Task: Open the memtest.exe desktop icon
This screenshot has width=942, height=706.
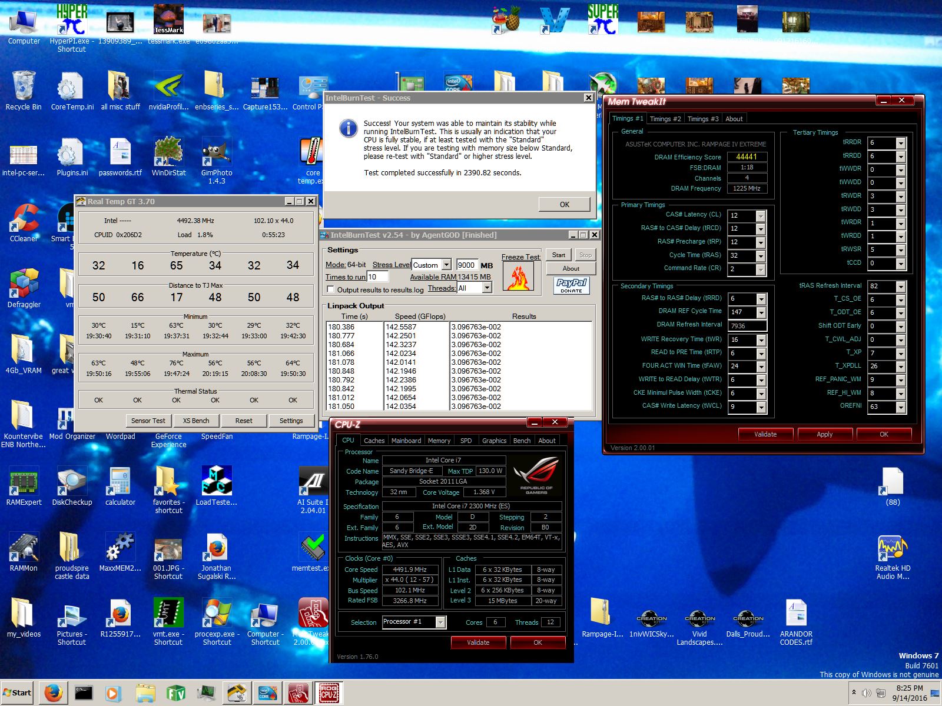Action: click(x=312, y=551)
